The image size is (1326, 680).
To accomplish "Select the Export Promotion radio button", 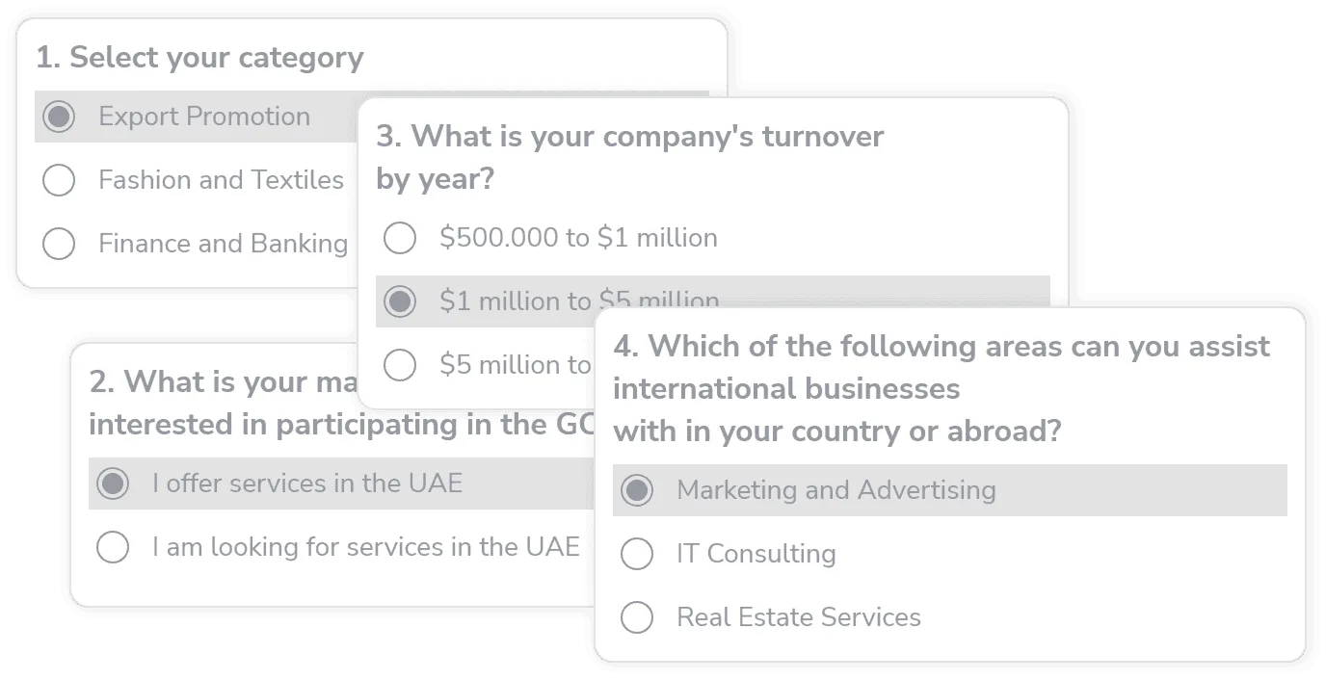I will point(59,117).
